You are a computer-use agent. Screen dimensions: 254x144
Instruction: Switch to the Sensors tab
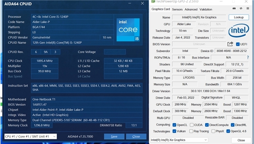(x=177, y=9)
